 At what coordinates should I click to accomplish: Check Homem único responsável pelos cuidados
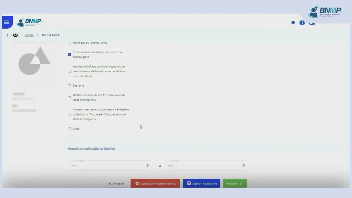click(69, 114)
